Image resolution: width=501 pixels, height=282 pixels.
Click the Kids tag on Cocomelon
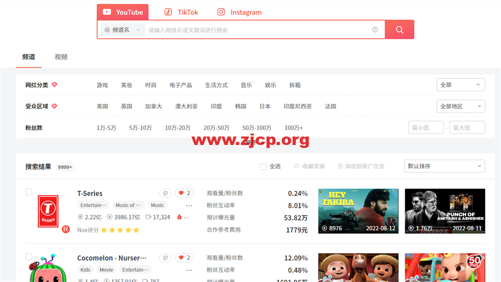click(85, 269)
